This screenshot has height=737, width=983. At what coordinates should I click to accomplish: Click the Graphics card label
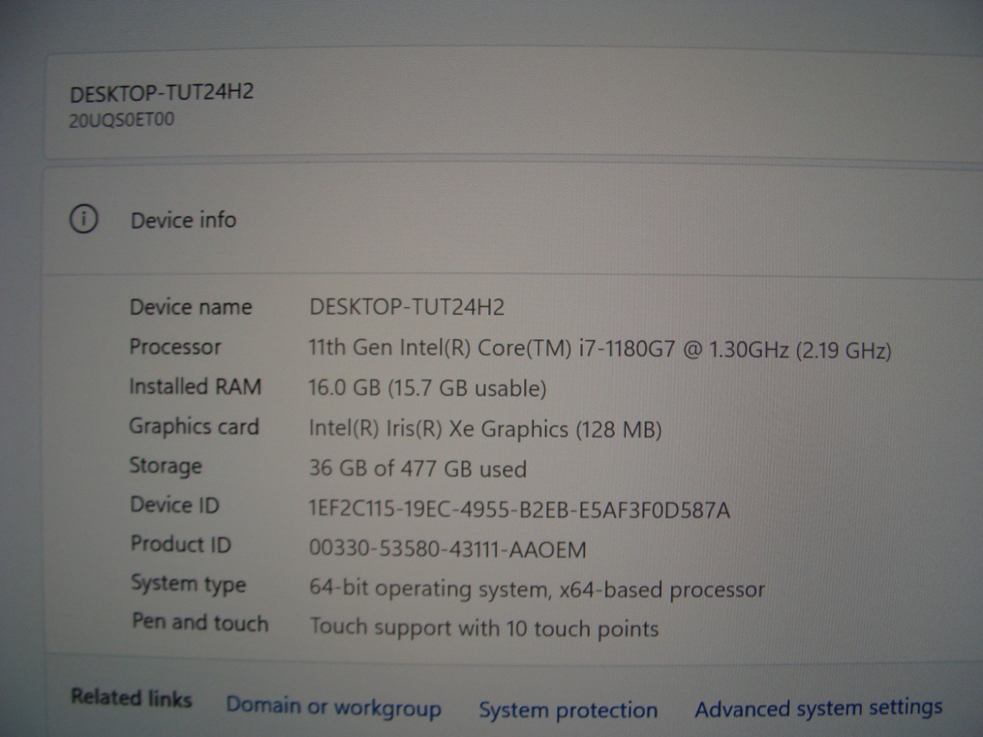(194, 426)
